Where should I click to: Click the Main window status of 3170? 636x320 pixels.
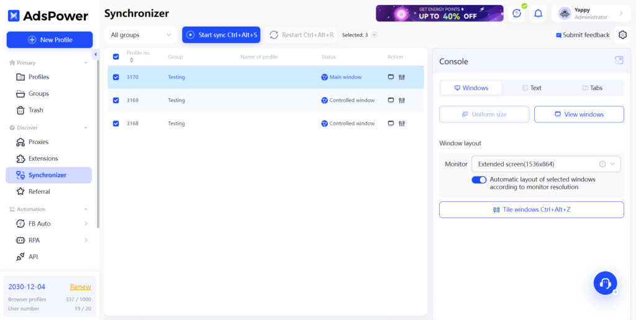(341, 77)
